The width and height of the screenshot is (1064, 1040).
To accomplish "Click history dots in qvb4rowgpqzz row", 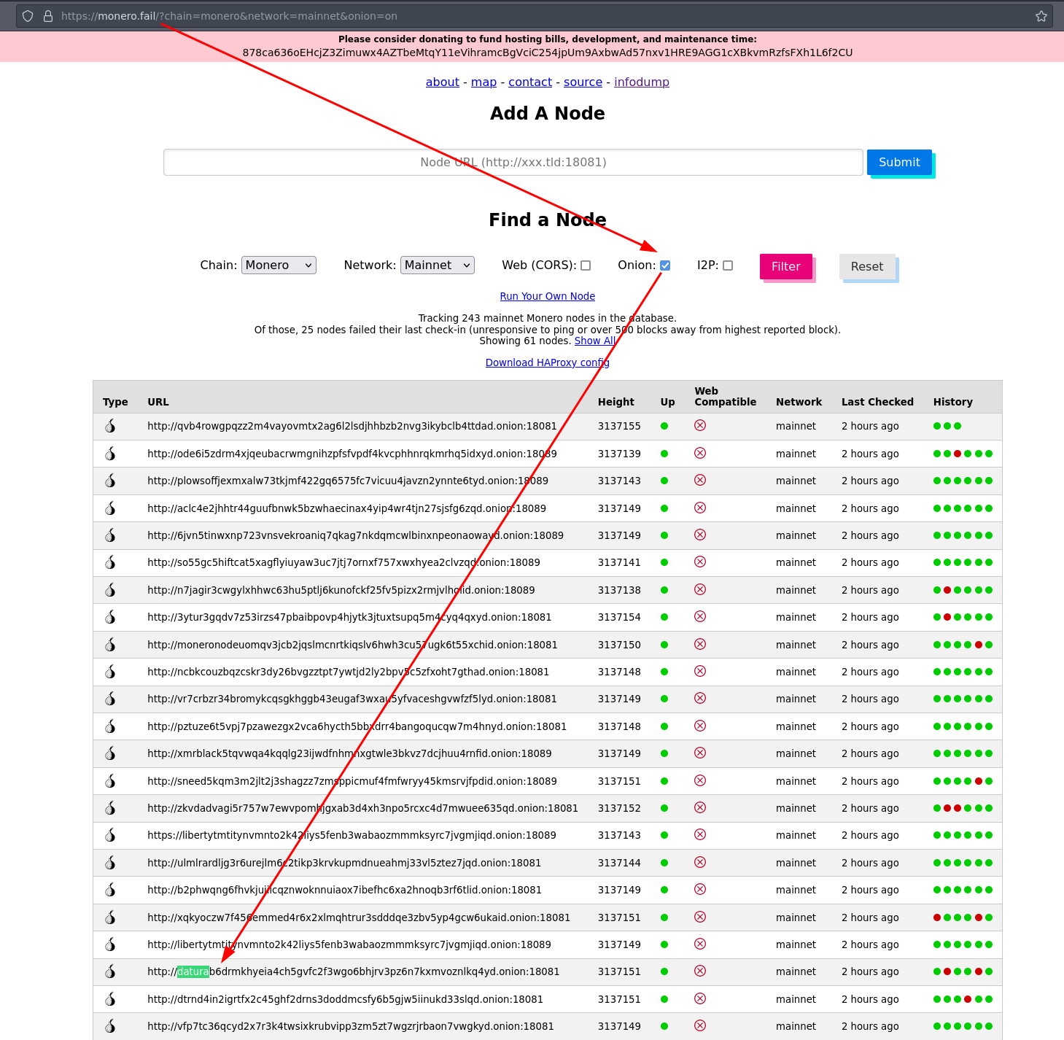I will pyautogui.click(x=947, y=426).
